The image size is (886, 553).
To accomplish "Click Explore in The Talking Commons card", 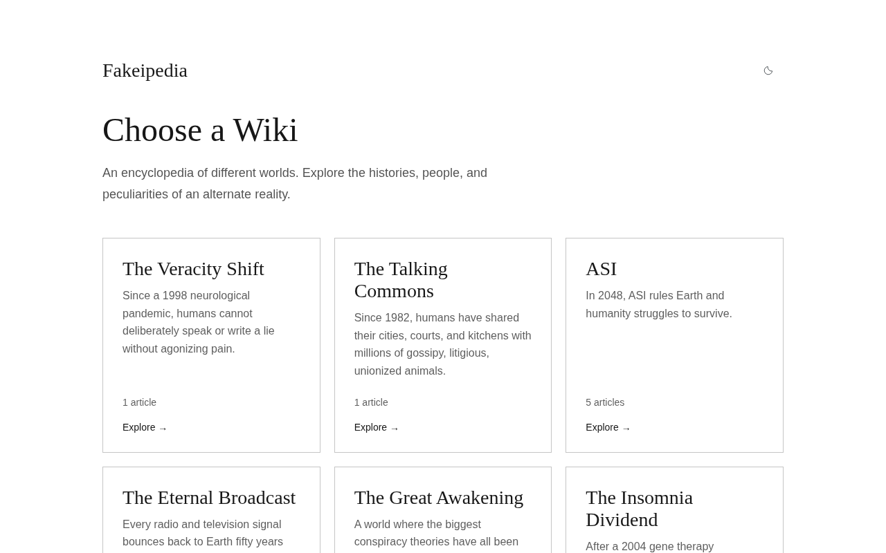I will tap(377, 427).
